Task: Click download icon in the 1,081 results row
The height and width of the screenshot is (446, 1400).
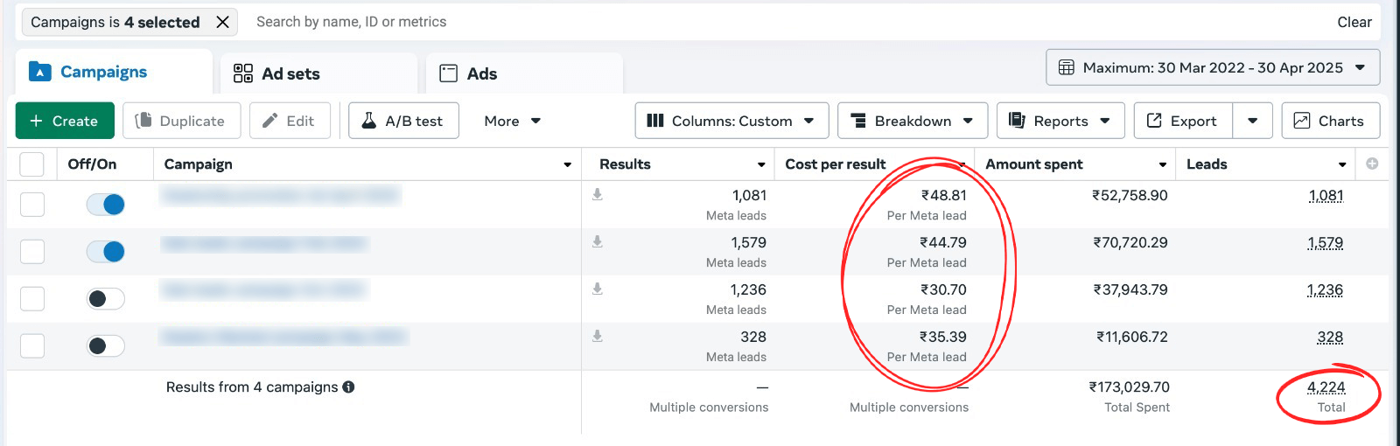Action: 598,194
